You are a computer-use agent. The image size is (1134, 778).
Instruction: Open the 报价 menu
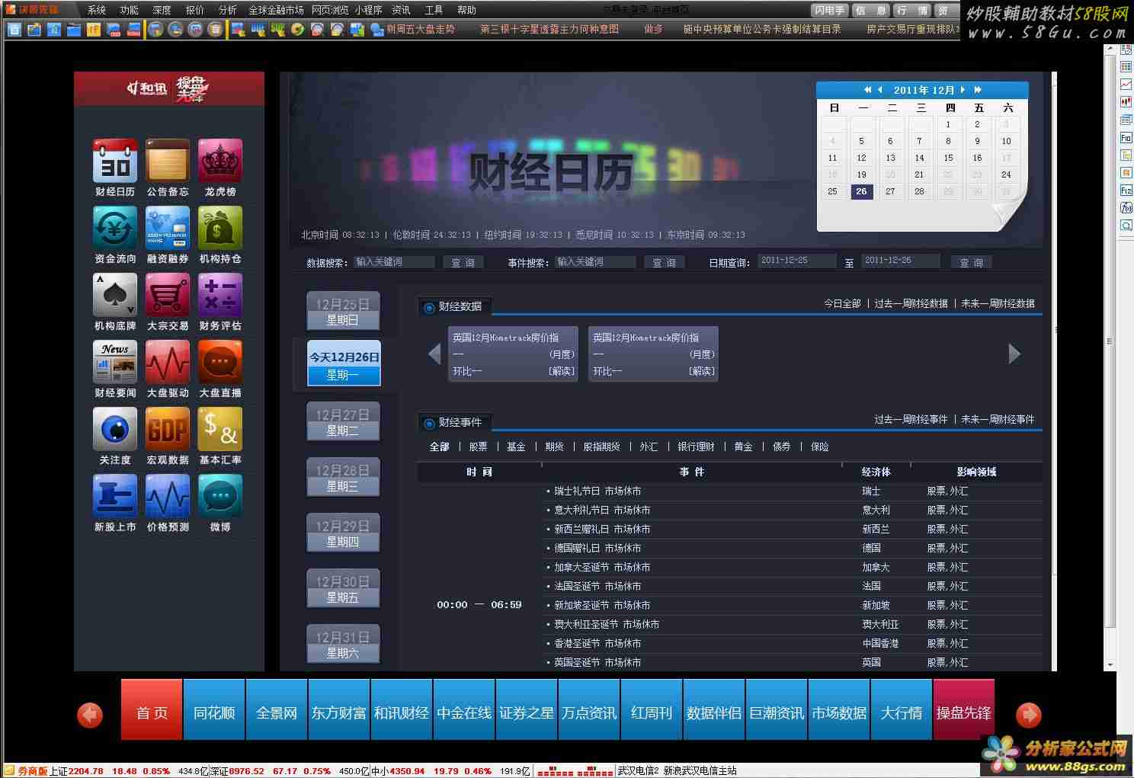click(195, 10)
